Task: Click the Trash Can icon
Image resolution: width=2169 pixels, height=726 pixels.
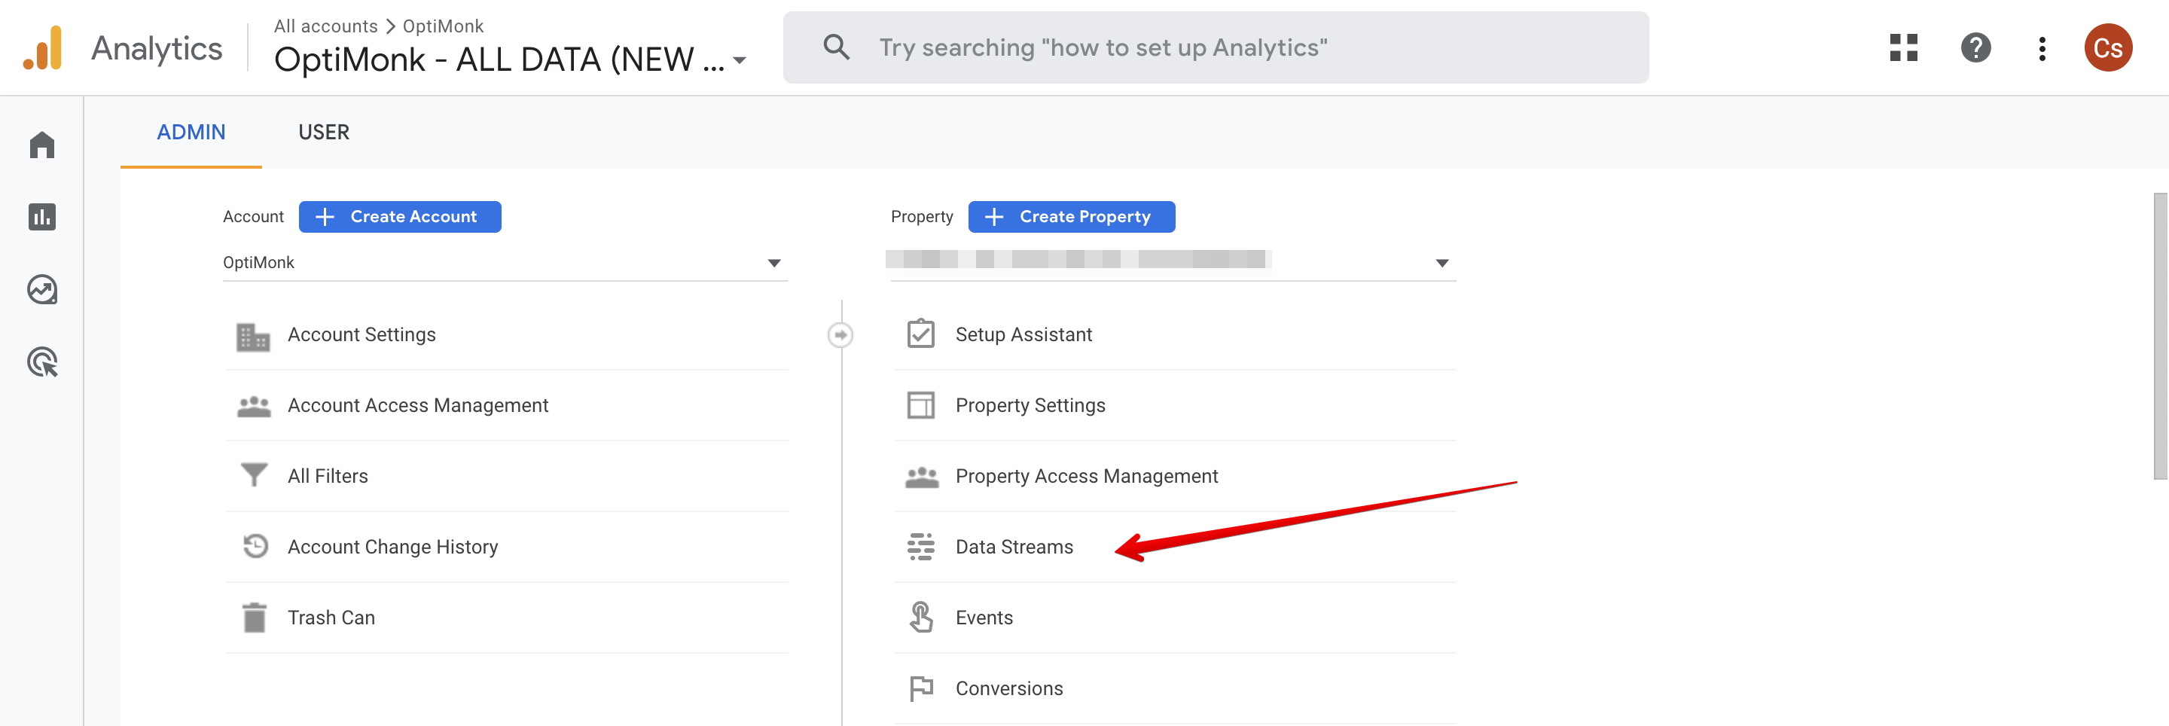Action: click(255, 618)
